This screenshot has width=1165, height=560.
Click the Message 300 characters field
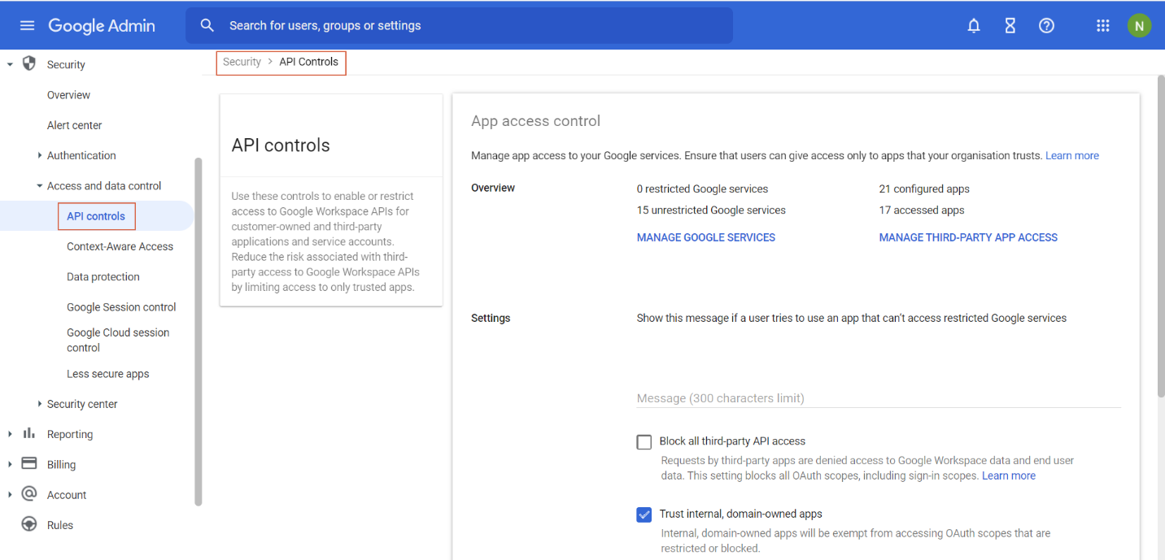tap(879, 397)
